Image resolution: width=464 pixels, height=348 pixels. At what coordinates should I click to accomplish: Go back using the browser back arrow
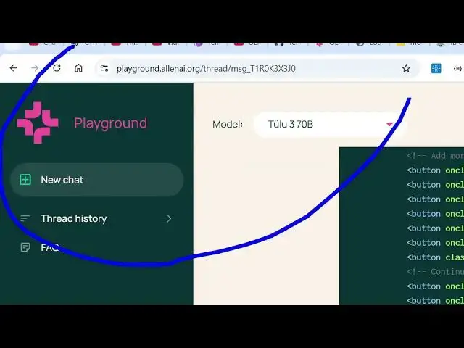click(13, 68)
